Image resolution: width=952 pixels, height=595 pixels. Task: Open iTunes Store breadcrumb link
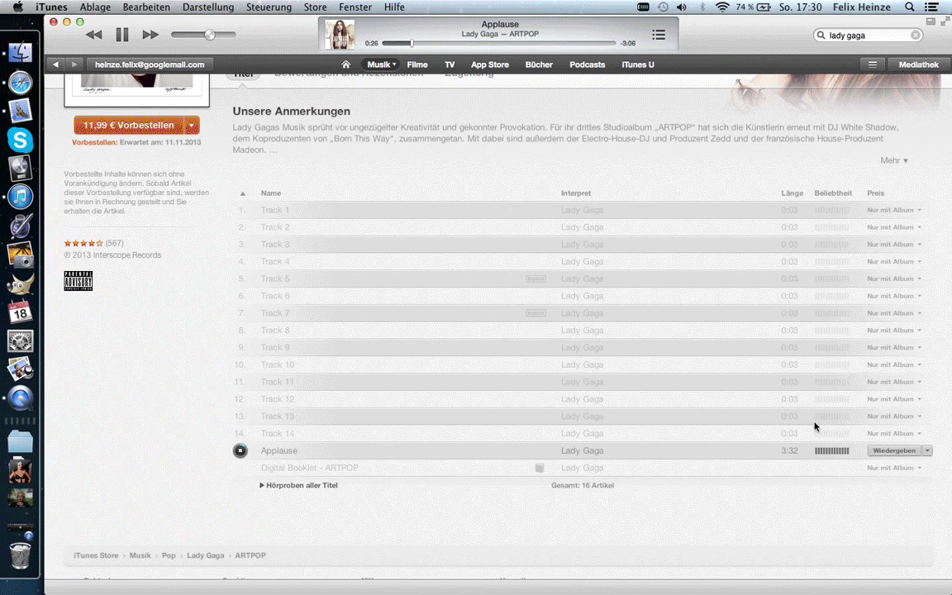pos(96,555)
